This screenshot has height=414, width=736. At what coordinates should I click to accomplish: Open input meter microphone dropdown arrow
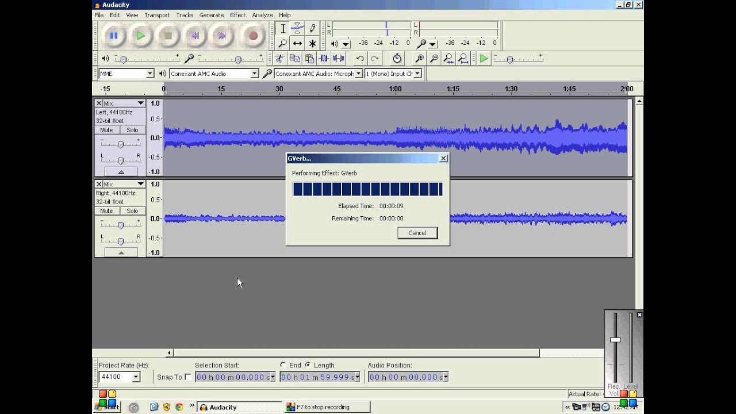coord(432,44)
